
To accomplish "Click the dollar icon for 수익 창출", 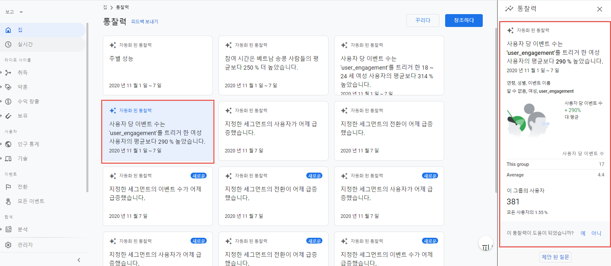I will click(8, 101).
